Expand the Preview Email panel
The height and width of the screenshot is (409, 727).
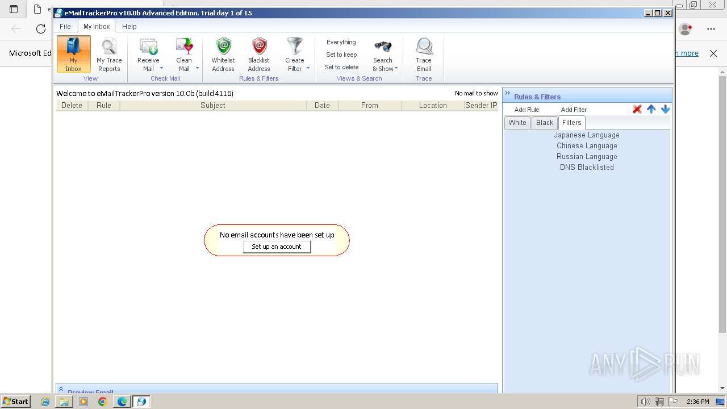tap(61, 390)
